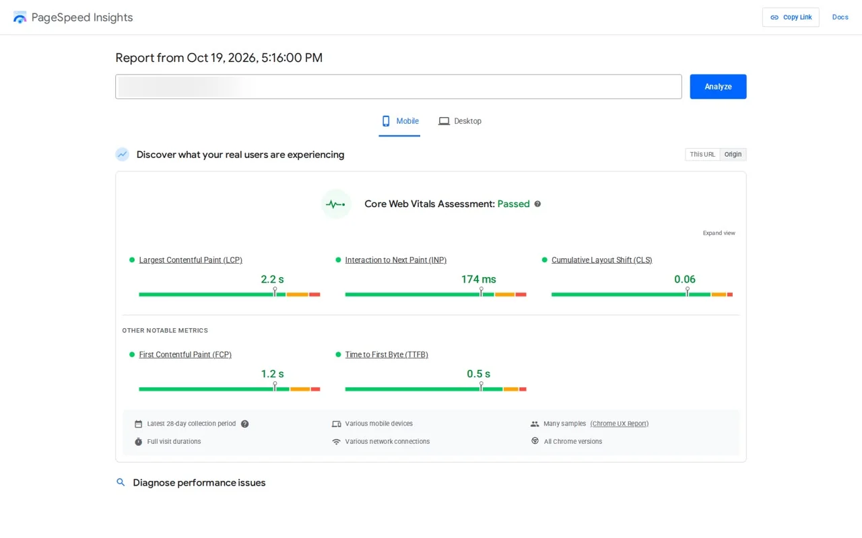Open Interaction to Next Paint (INP) link
862x538 pixels.
tap(396, 260)
